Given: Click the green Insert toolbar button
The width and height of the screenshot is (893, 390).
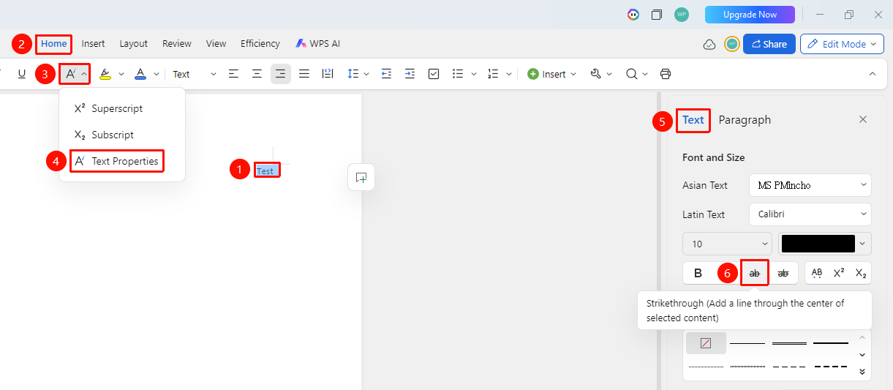Looking at the screenshot, I should [552, 74].
